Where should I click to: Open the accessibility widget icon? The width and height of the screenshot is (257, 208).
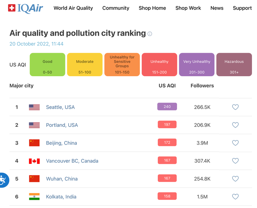point(4,180)
